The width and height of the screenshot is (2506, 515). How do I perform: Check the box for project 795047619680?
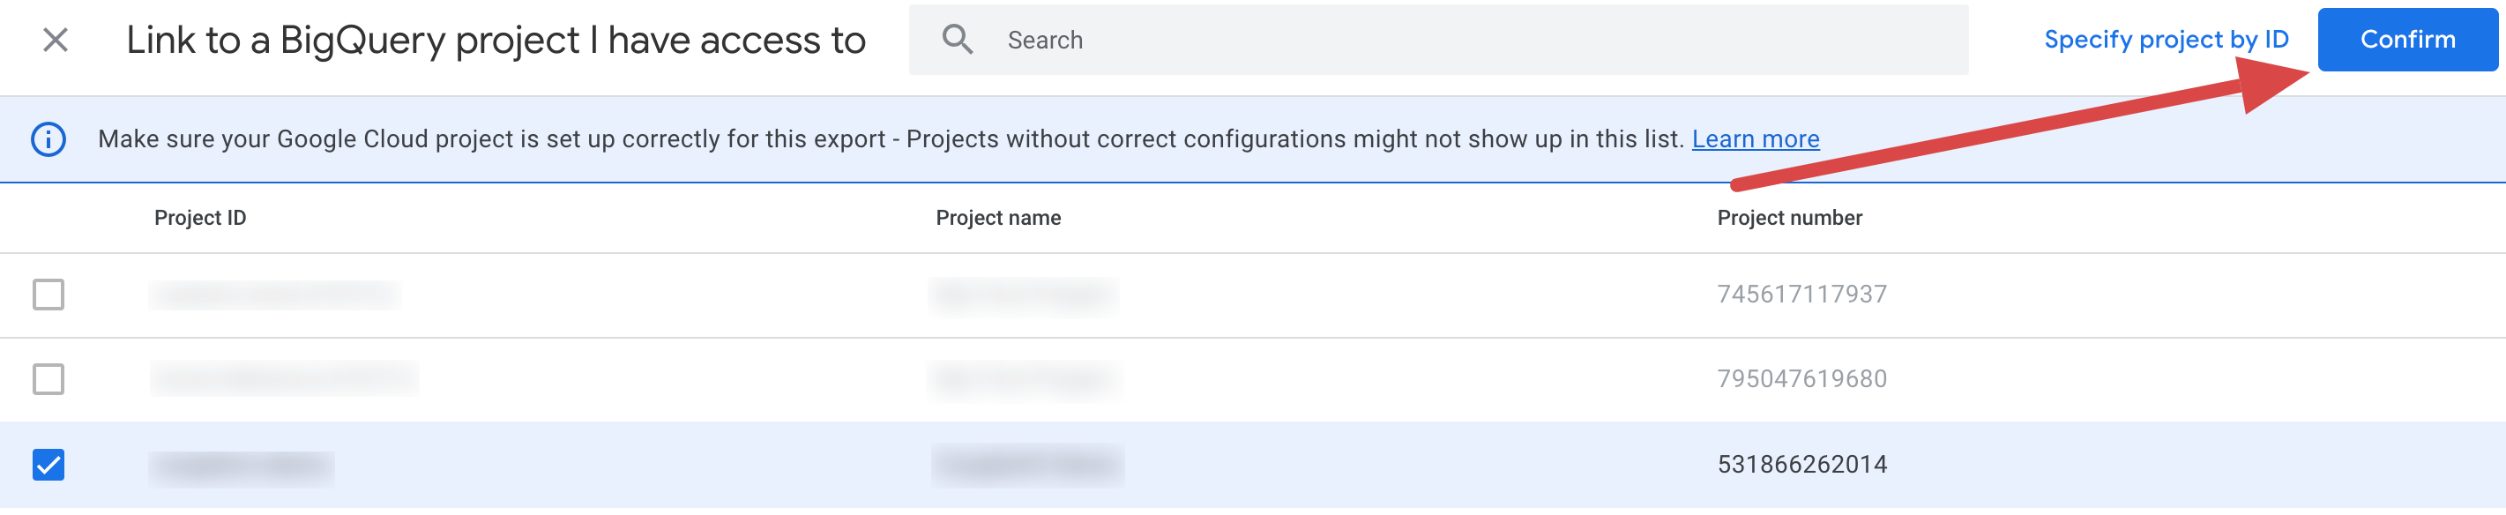click(x=48, y=380)
